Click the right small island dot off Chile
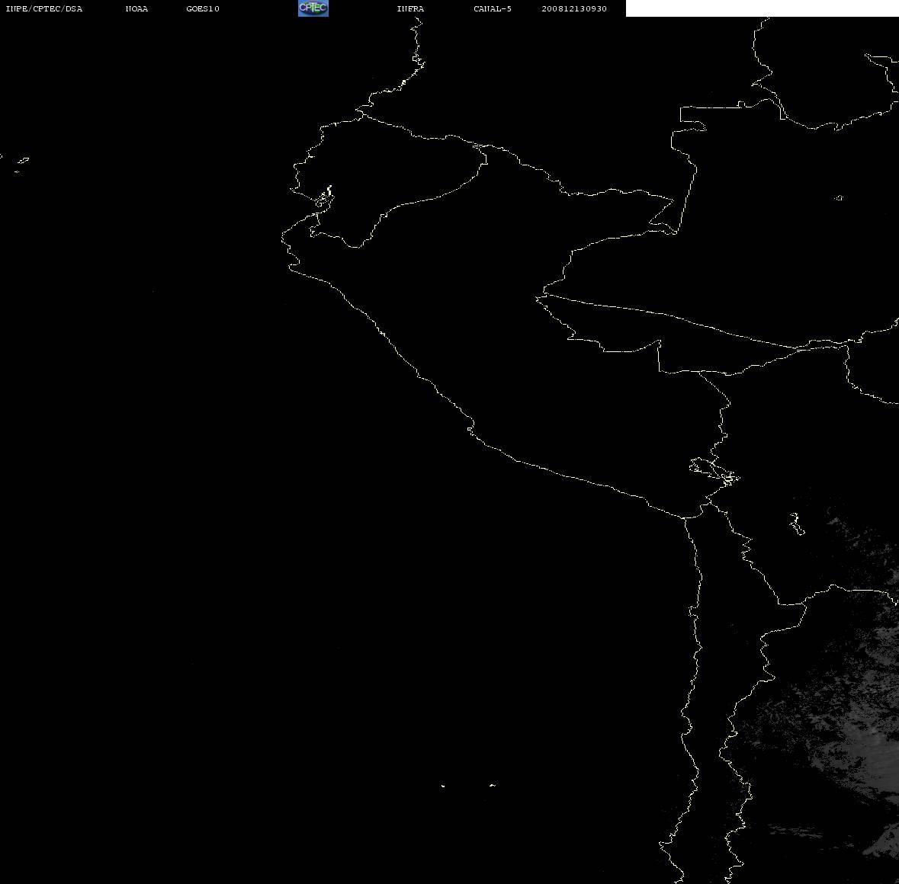This screenshot has width=899, height=884. pyautogui.click(x=493, y=785)
